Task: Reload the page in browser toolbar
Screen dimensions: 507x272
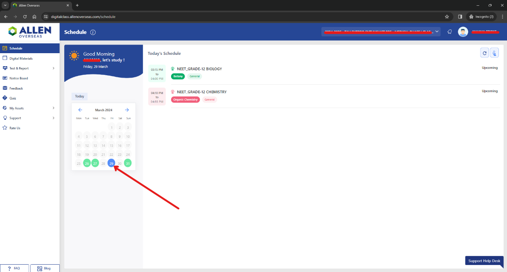Action: tap(25, 17)
